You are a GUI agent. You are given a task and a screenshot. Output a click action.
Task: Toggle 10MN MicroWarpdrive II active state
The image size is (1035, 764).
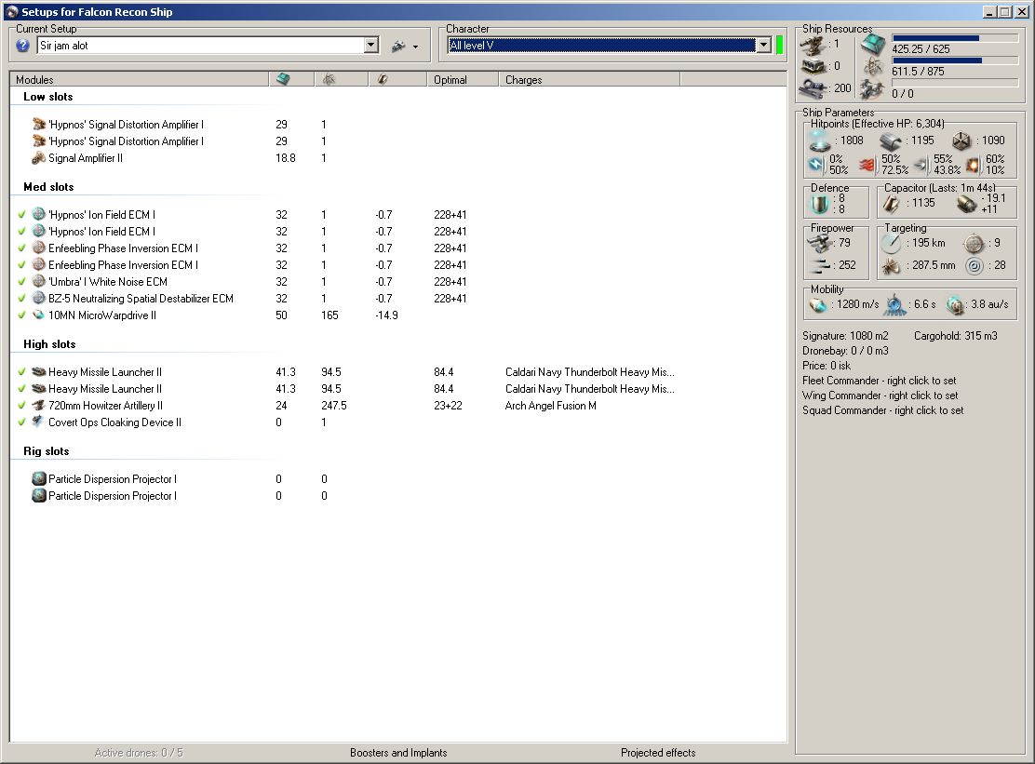pyautogui.click(x=21, y=315)
